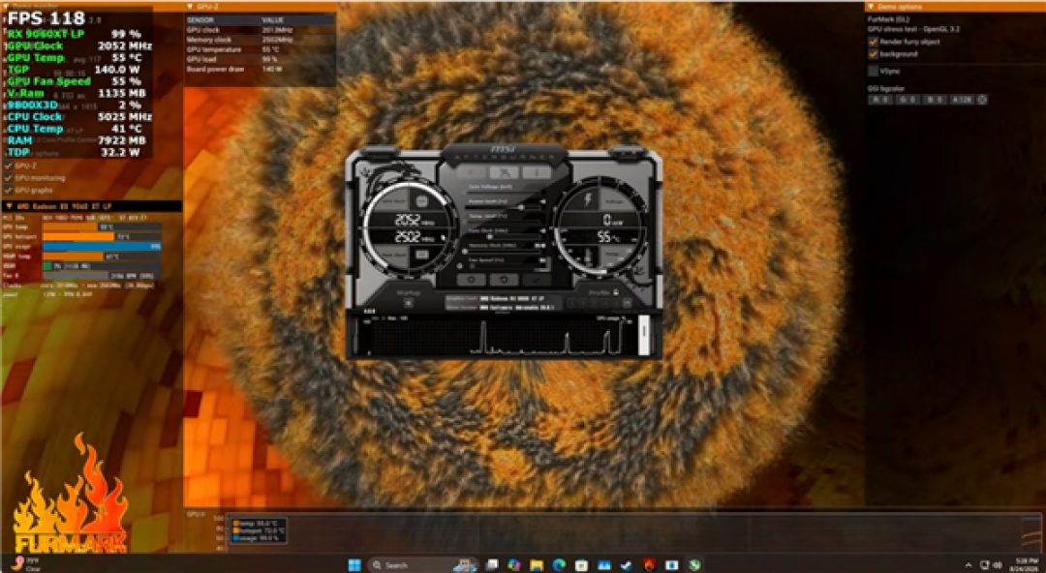This screenshot has height=573, width=1046.
Task: Click the 'GPU temperature' row in GPU-Z table
Action: tap(260, 50)
